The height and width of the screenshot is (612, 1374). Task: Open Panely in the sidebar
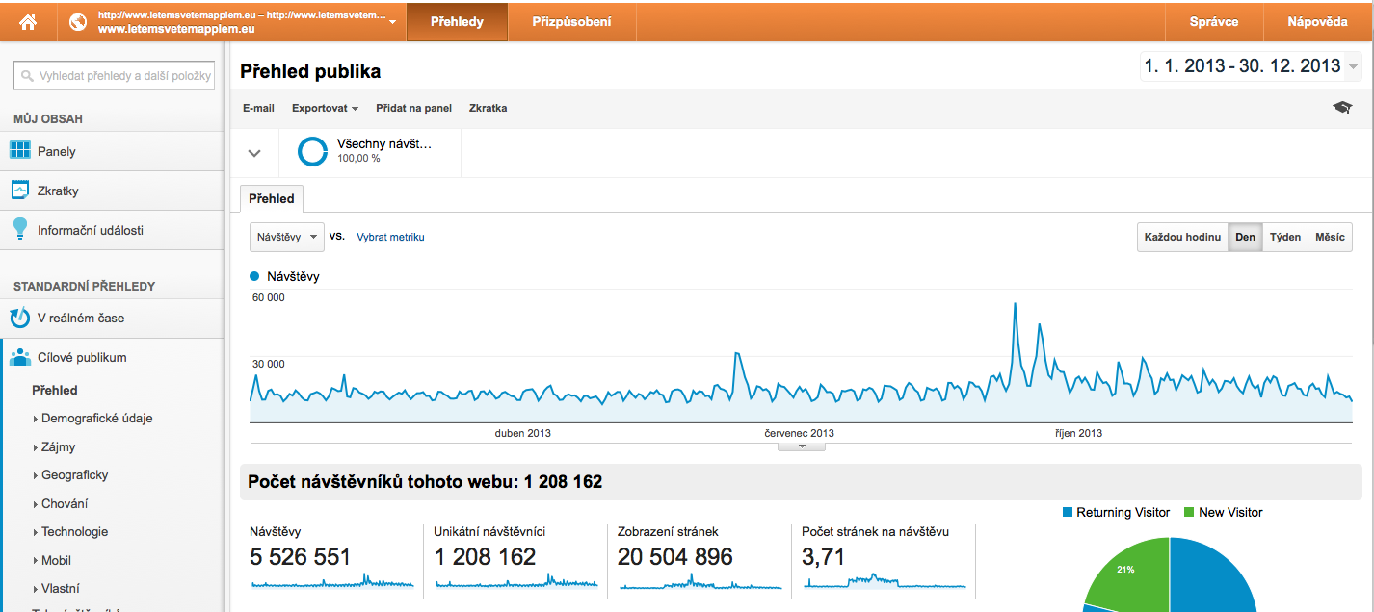click(112, 151)
